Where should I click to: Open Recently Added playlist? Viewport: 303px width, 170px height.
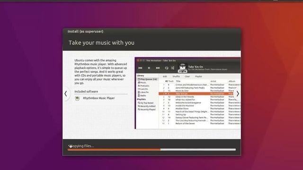click(x=147, y=106)
